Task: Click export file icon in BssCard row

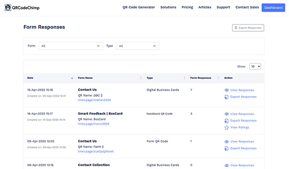Action: (227, 121)
